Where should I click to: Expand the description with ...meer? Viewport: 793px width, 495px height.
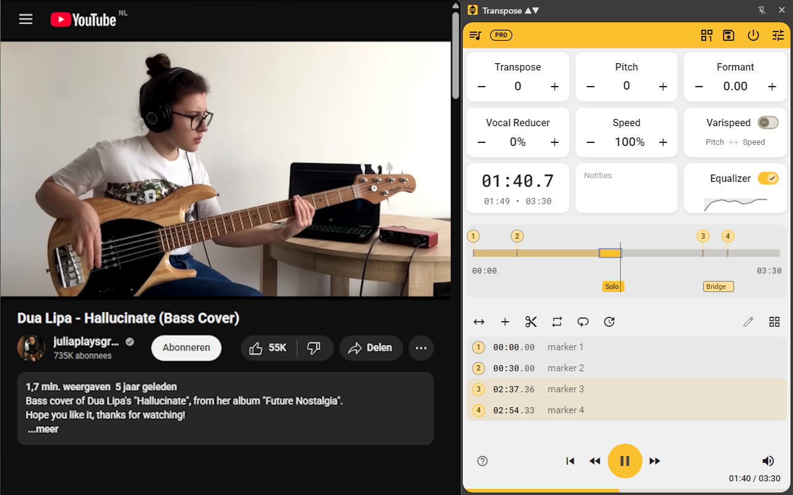(x=43, y=429)
